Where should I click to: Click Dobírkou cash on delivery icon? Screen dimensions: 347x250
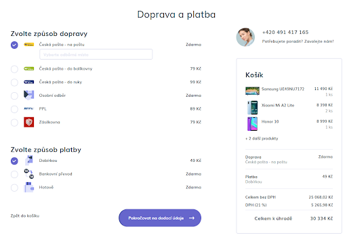pos(29,160)
